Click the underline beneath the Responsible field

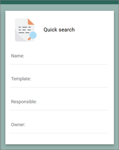tap(59, 110)
